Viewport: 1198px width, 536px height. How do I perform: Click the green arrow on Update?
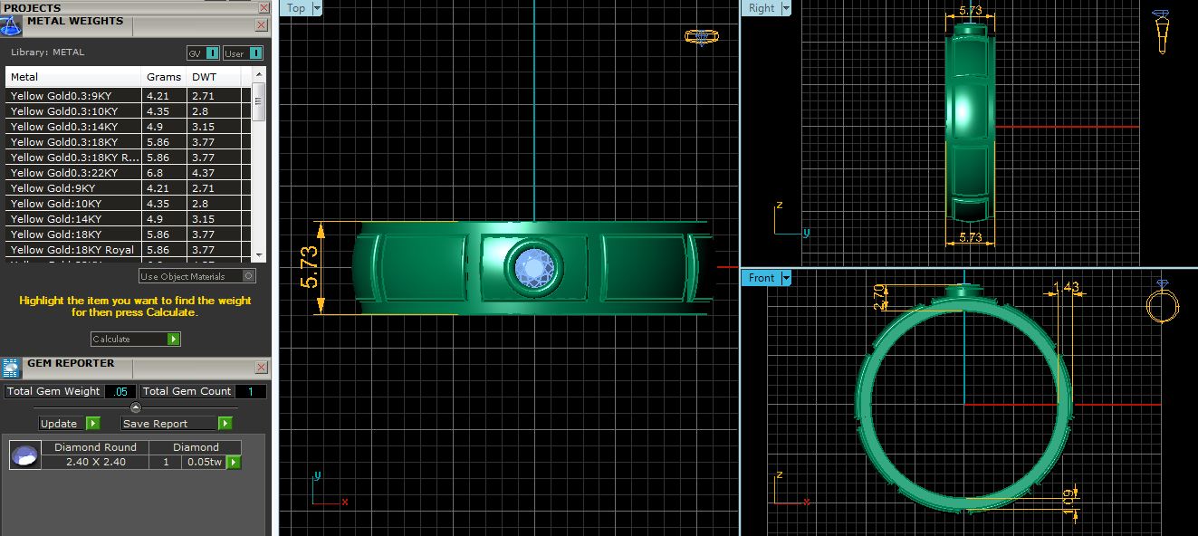92,424
